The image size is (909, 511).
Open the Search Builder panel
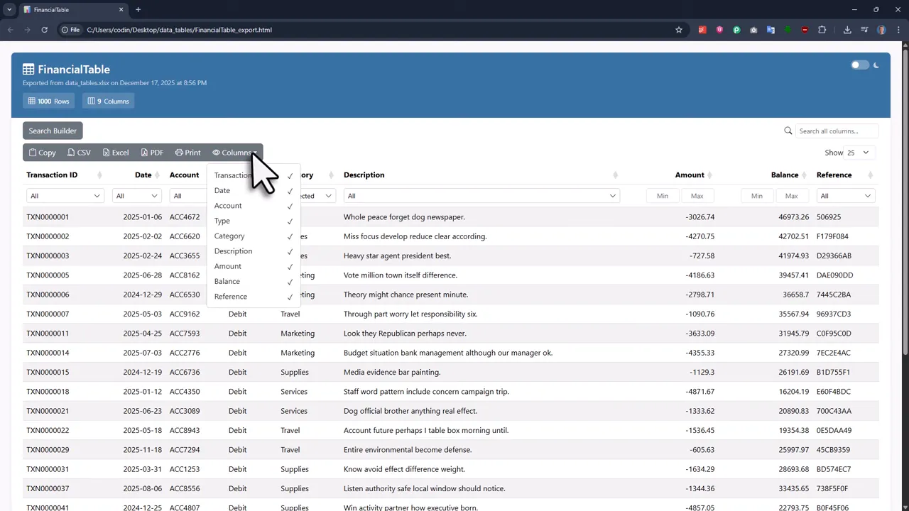click(53, 131)
